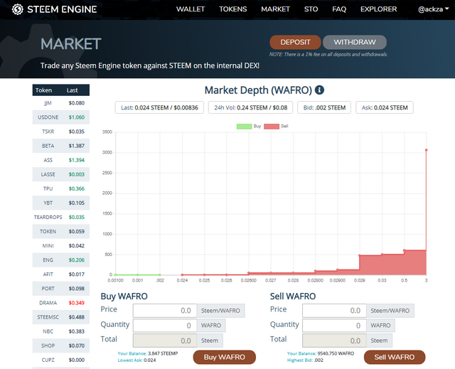Select the NBC token row
The width and height of the screenshot is (455, 369).
[x=61, y=331]
